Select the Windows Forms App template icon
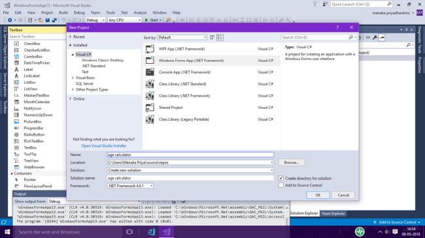Image resolution: width=425 pixels, height=238 pixels. (x=150, y=61)
